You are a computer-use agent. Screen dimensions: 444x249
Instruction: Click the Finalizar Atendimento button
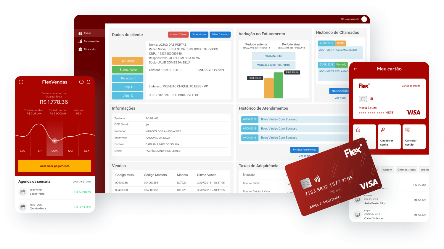[304, 150]
